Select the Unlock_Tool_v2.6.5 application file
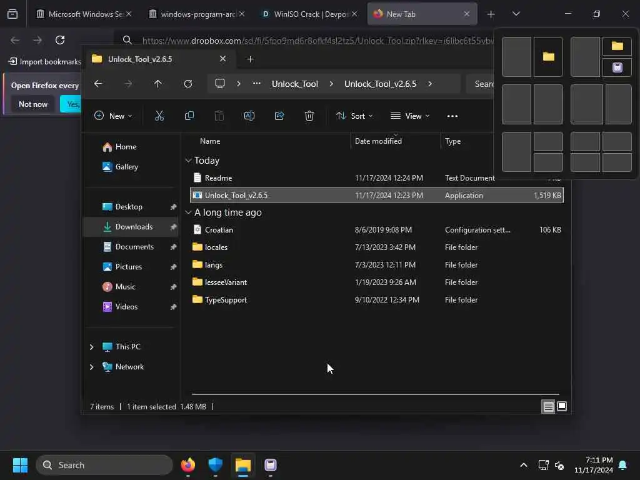Image resolution: width=640 pixels, height=480 pixels. pos(377,196)
